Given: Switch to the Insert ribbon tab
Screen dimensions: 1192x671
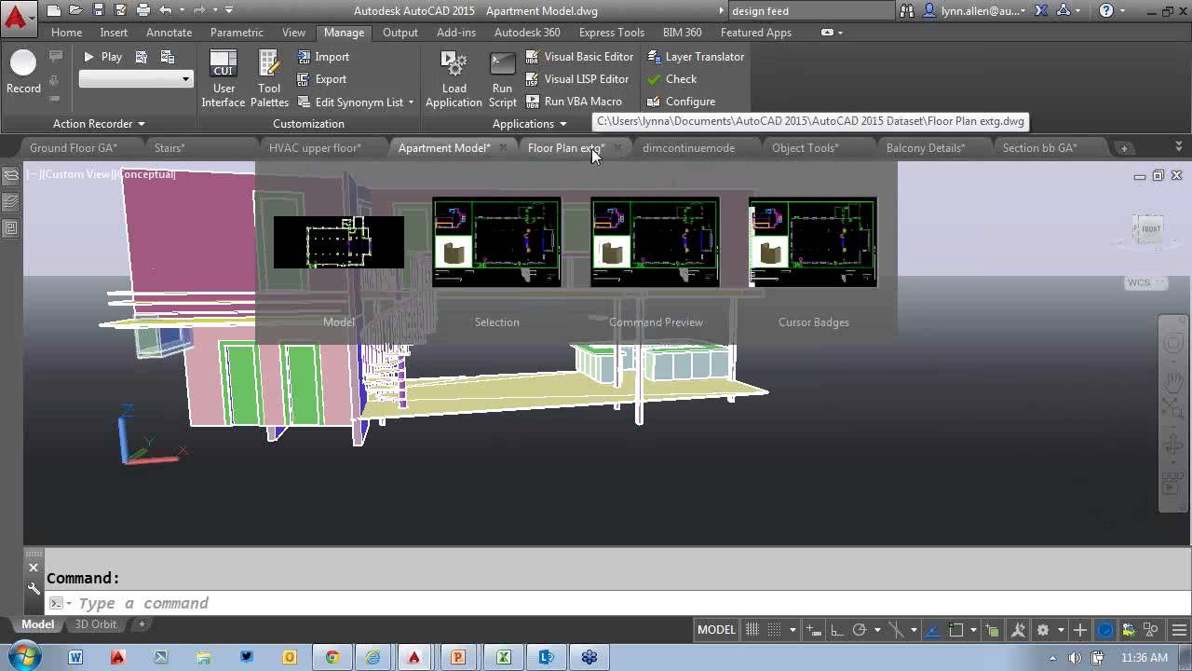Looking at the screenshot, I should pos(114,32).
